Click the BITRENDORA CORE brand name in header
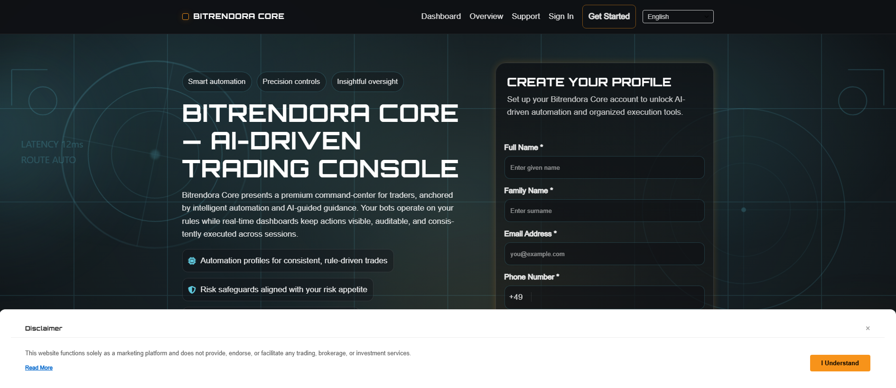Screen dimensions: 896x388 (x=239, y=16)
